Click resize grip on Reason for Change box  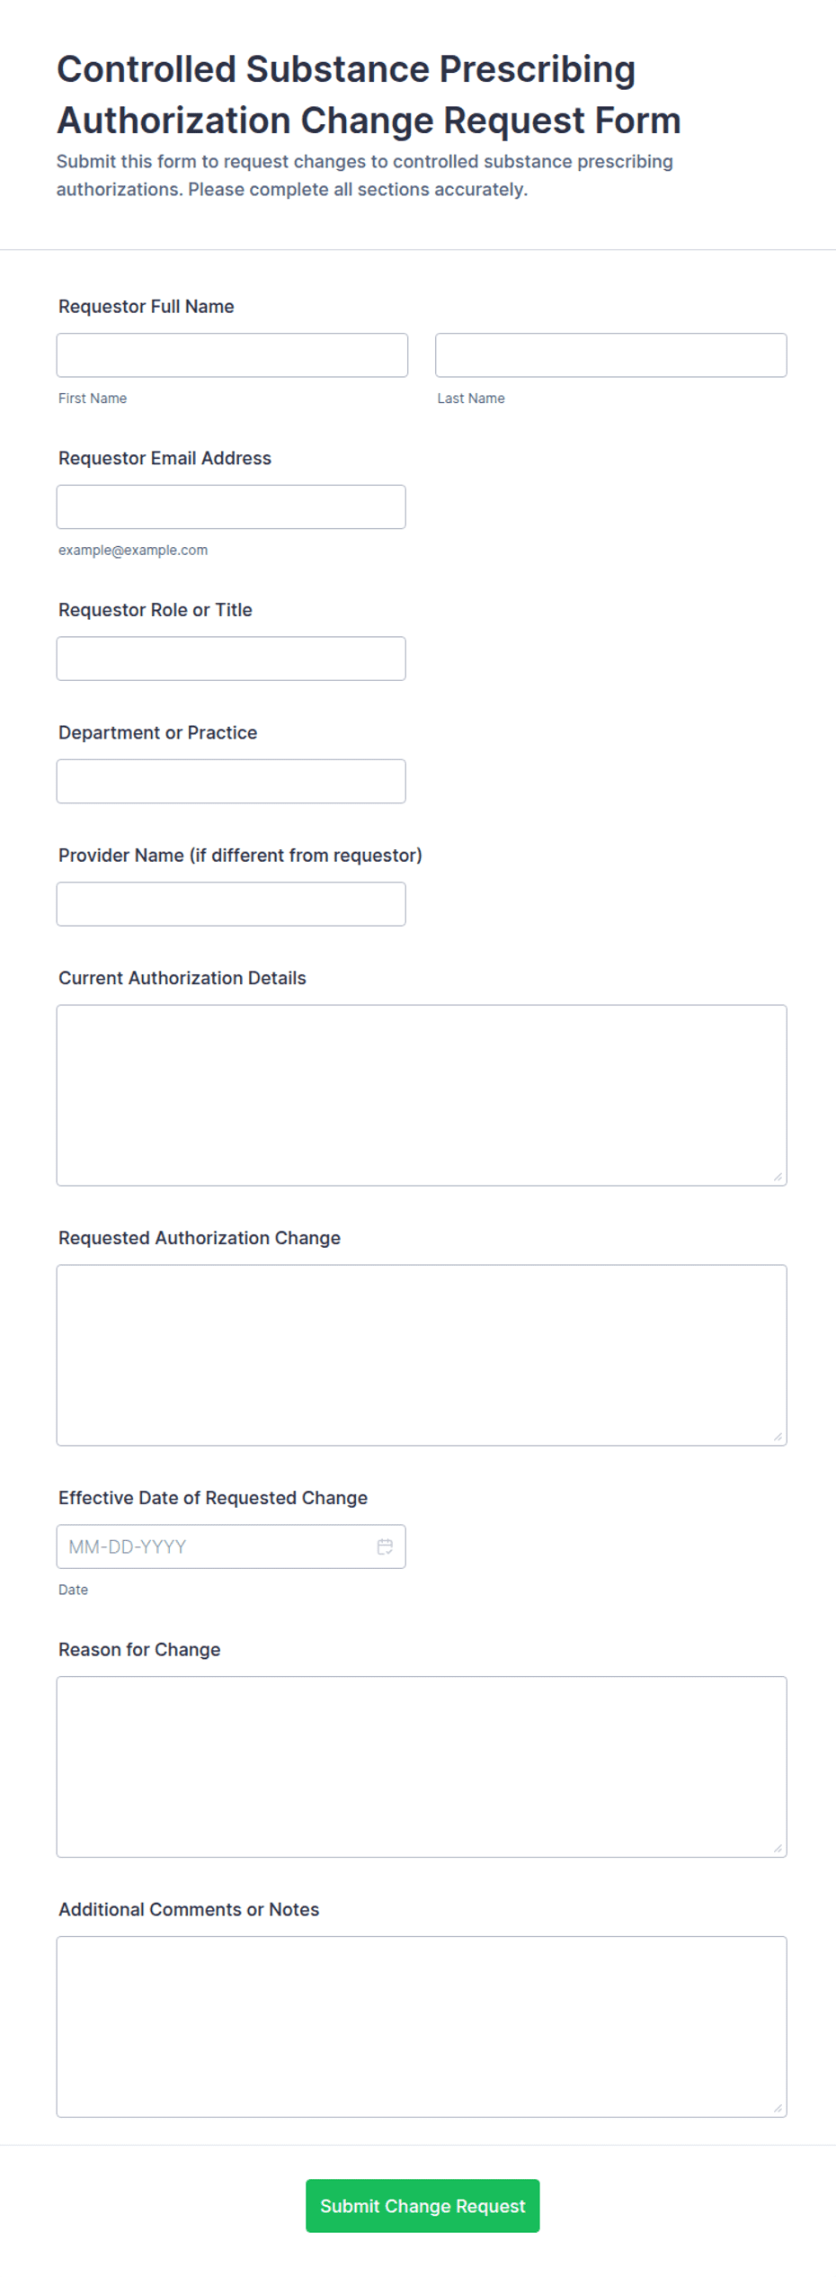pos(778,1848)
